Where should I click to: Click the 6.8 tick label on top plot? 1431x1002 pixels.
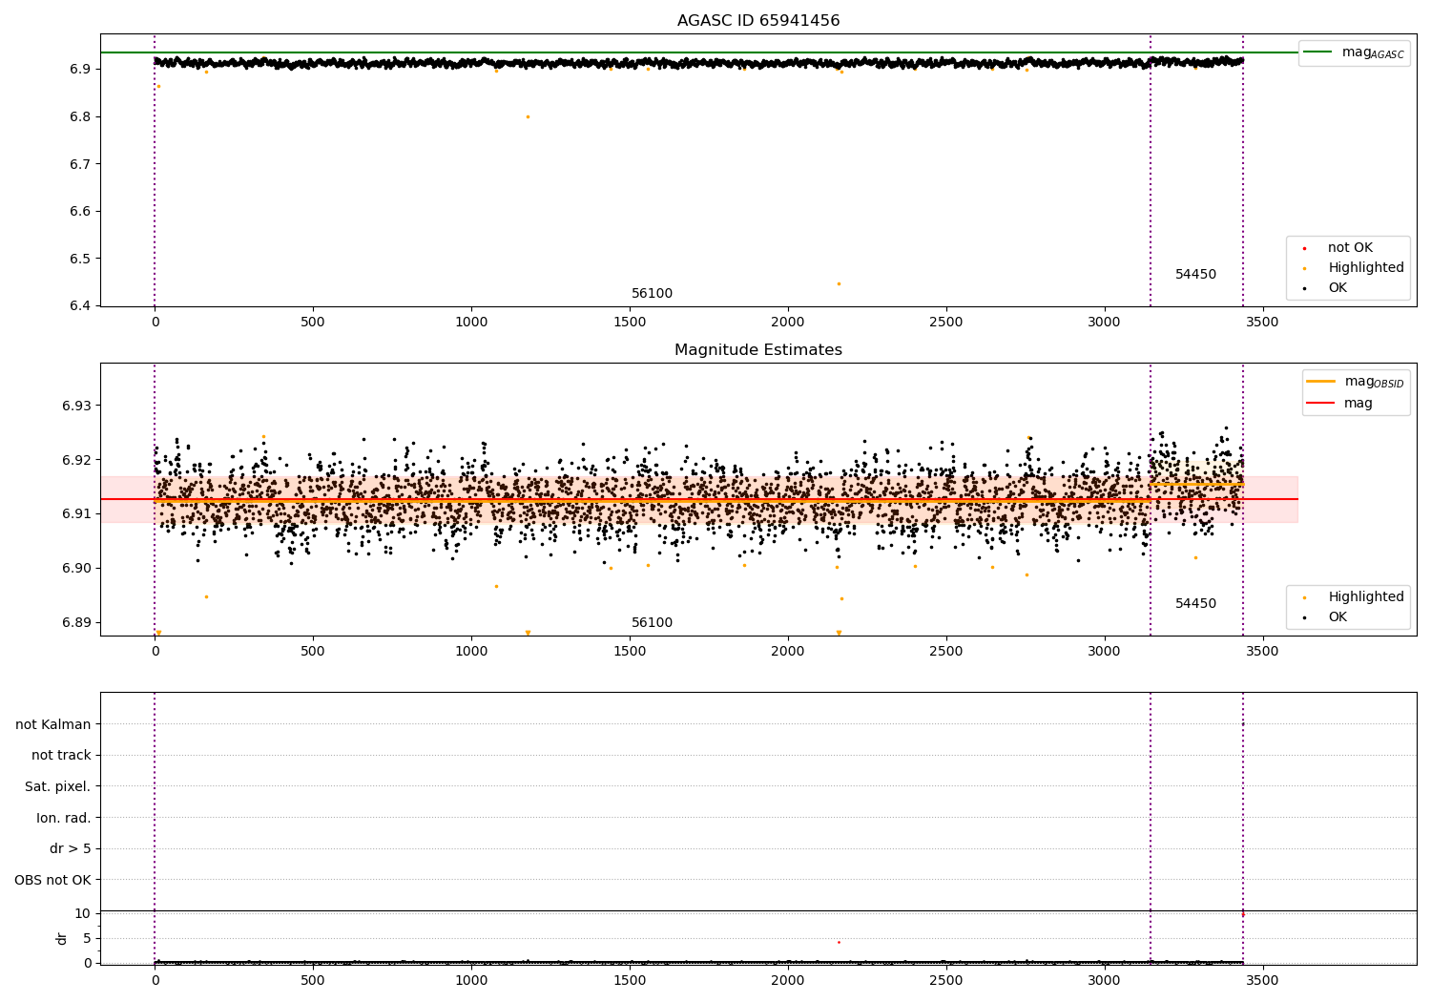pyautogui.click(x=79, y=117)
